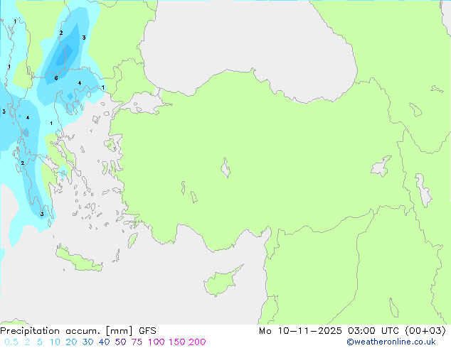Select the legend value 75
Viewport: 451px width, 348px height.
(x=137, y=342)
